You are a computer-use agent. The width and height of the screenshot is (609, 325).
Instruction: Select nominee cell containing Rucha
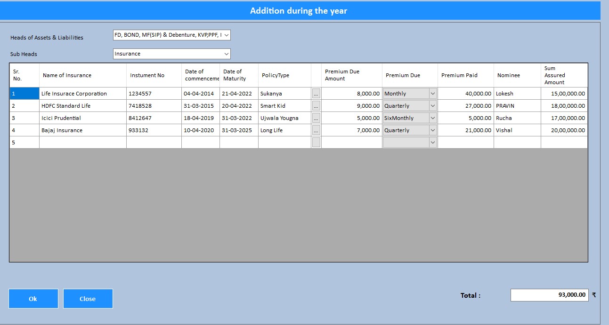(517, 118)
